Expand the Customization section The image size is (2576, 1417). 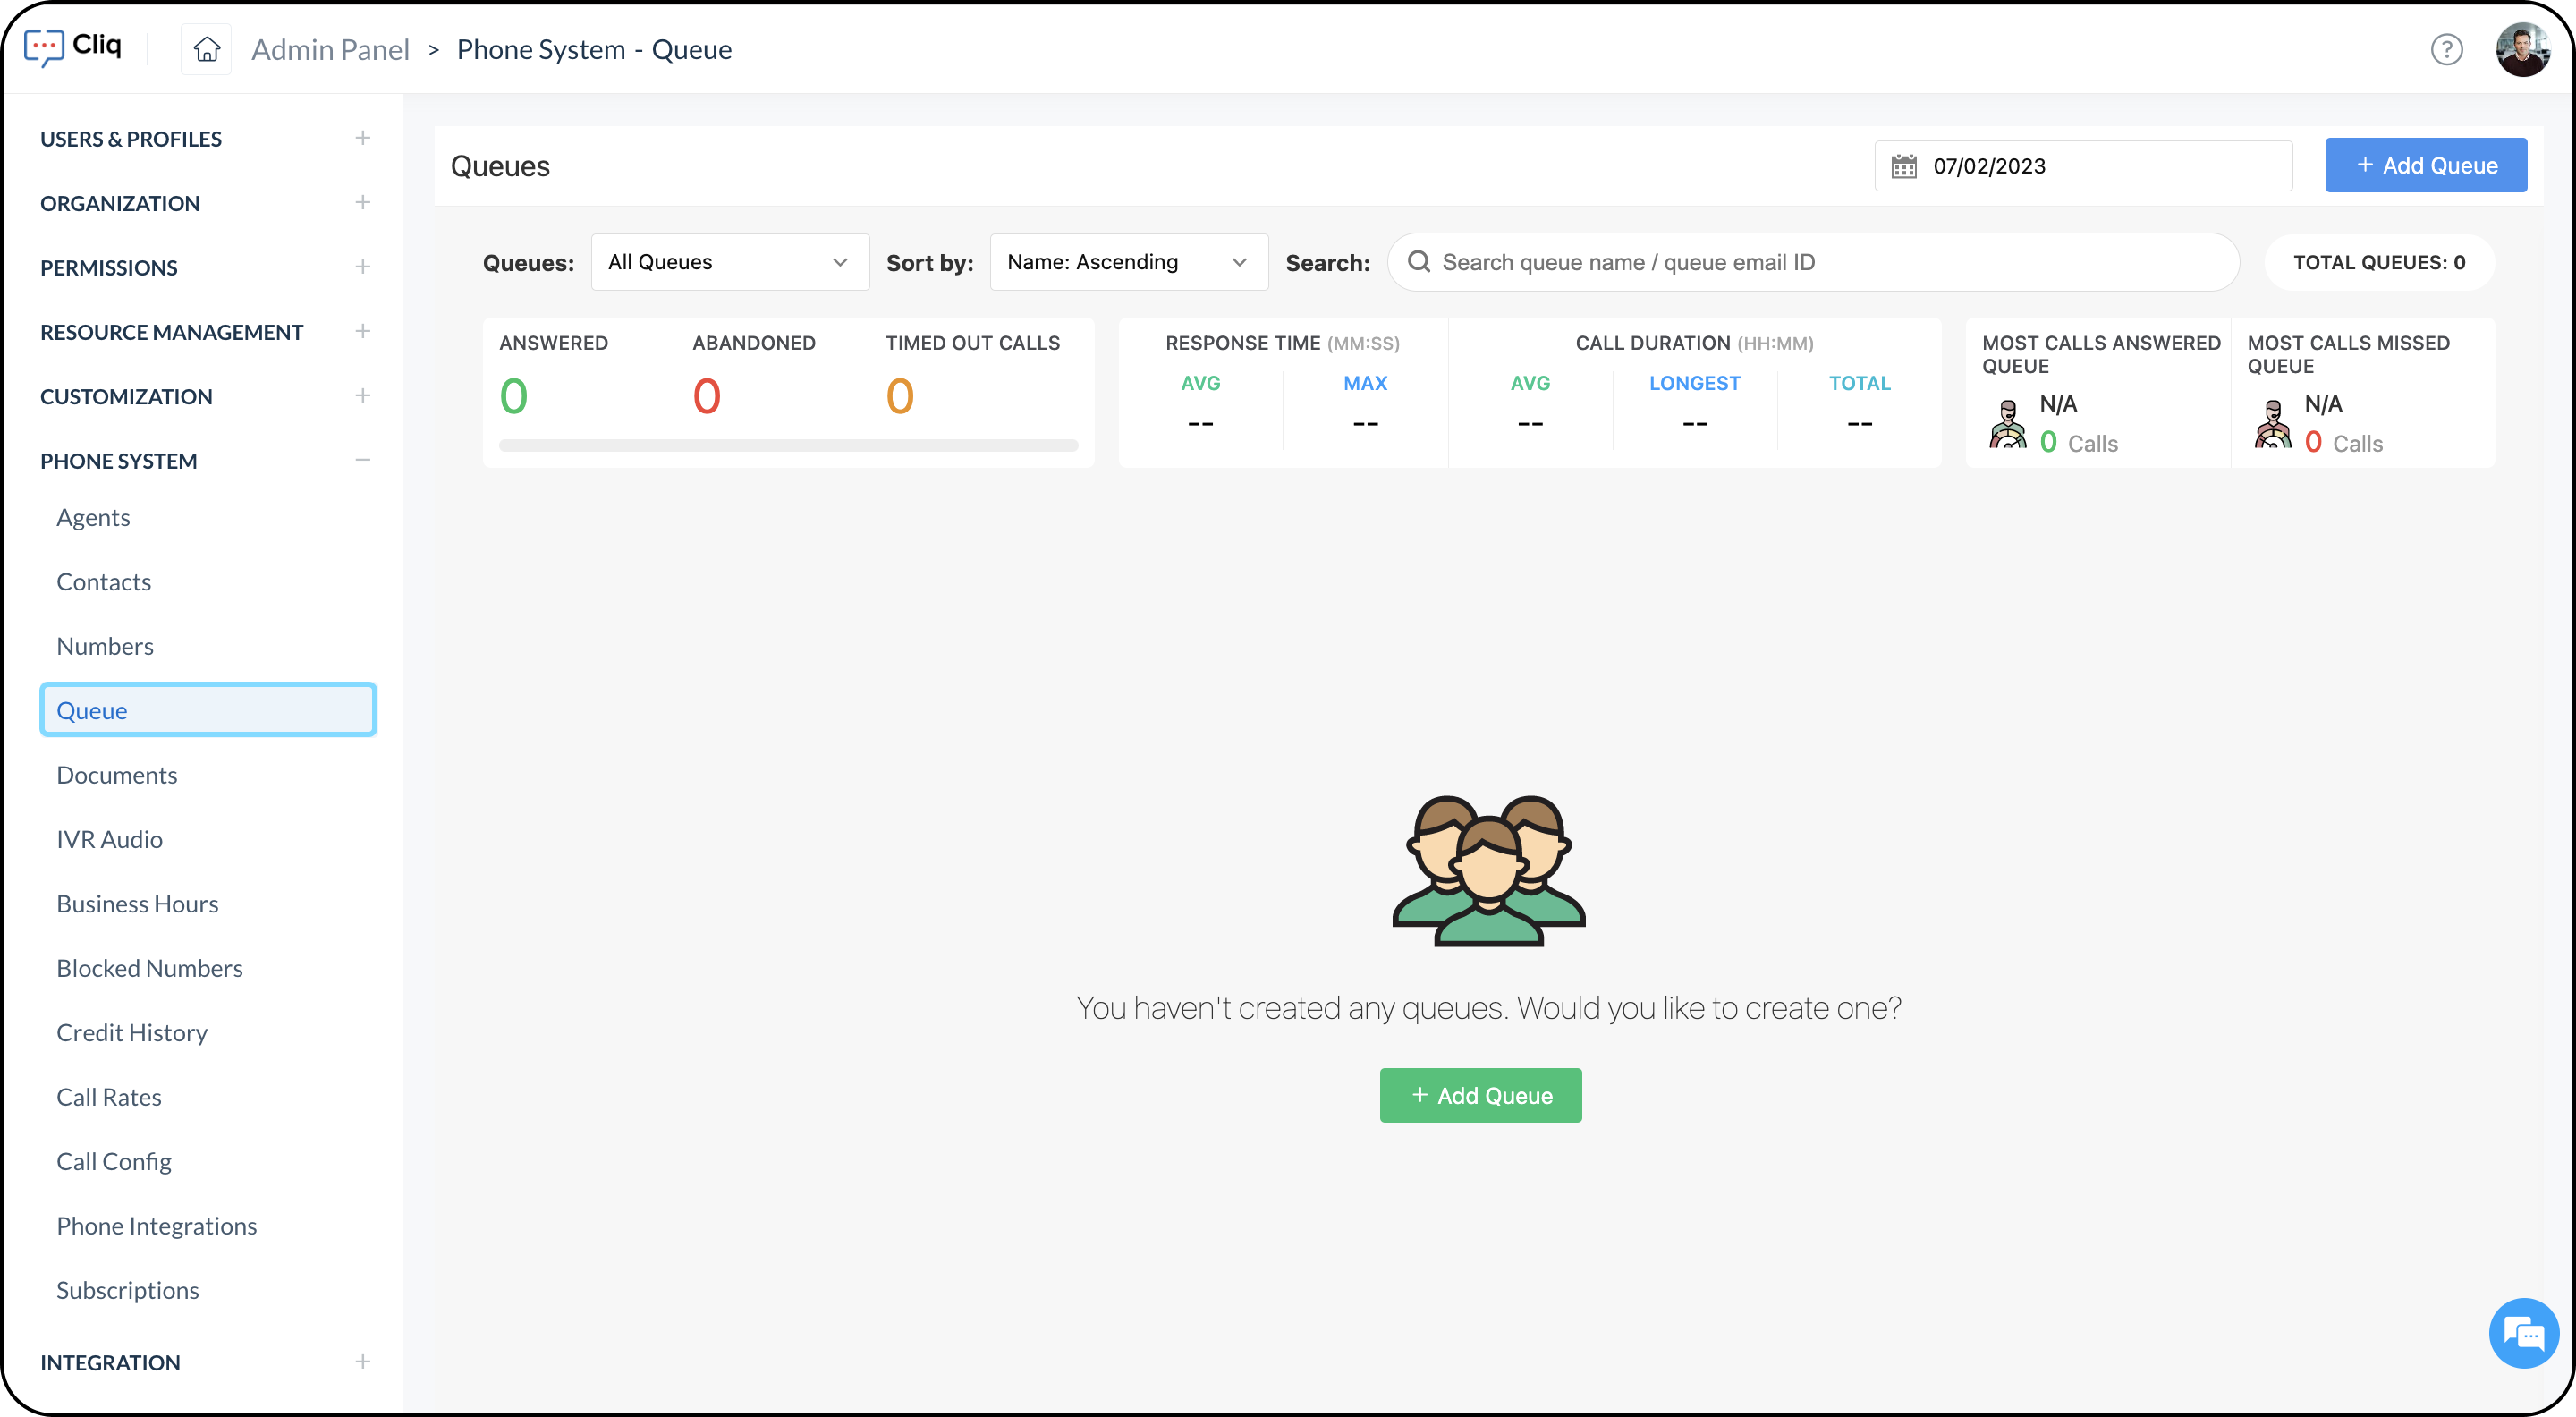(x=362, y=396)
